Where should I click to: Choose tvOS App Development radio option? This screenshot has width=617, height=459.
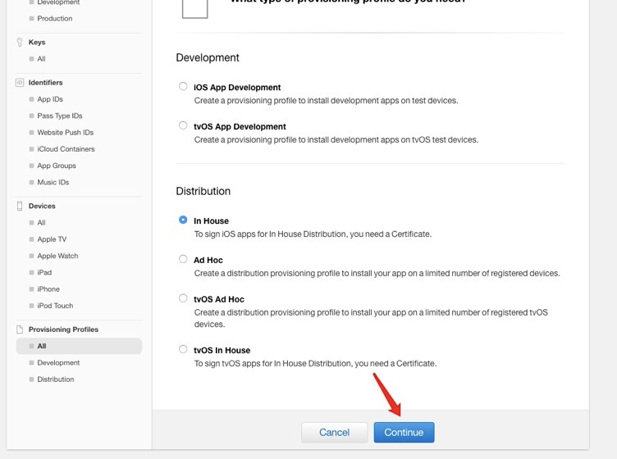point(183,126)
